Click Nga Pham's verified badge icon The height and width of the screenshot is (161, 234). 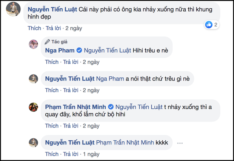[79, 50]
